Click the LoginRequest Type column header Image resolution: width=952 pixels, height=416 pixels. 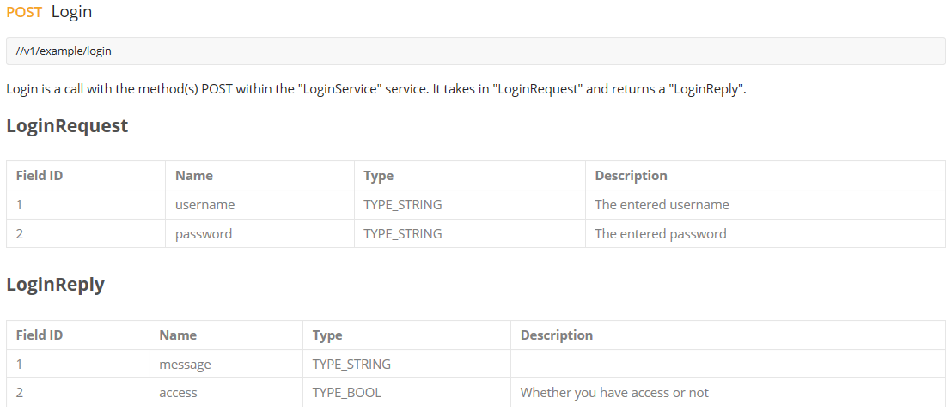click(x=470, y=176)
